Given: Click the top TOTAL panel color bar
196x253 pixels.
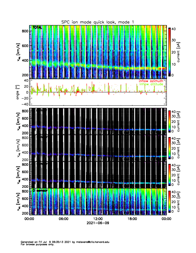Looking at the screenshot, I should [x=169, y=51].
